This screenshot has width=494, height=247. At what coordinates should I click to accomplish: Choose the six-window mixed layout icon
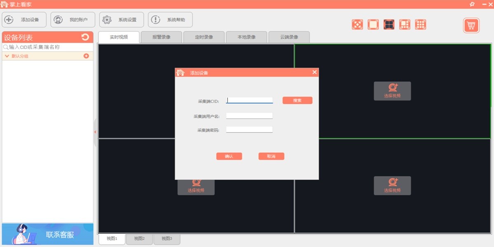[x=405, y=24]
